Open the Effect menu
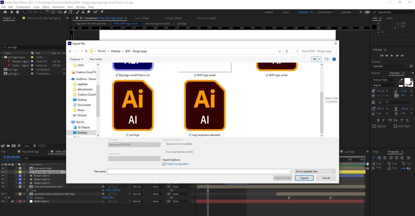 pos(46,7)
